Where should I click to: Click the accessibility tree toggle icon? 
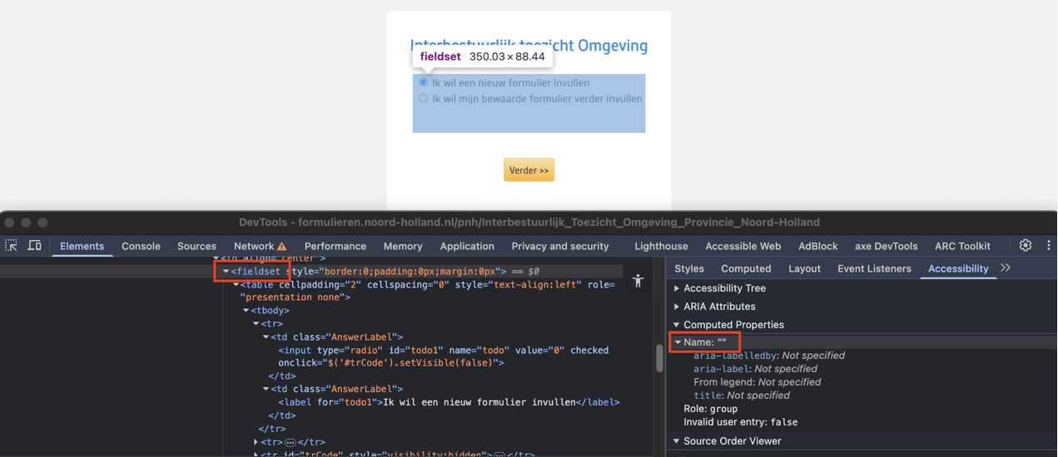click(638, 282)
